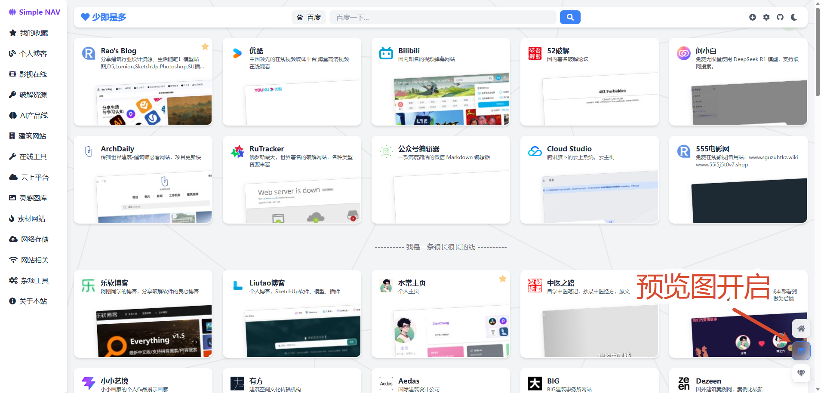Viewport: 821px width, 393px height.
Task: Click the 优酷 site icon
Action: click(237, 53)
